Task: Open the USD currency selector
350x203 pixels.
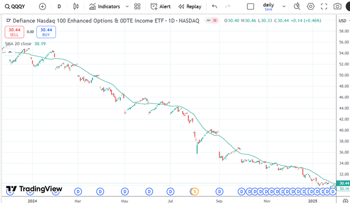Action: pyautogui.click(x=343, y=21)
